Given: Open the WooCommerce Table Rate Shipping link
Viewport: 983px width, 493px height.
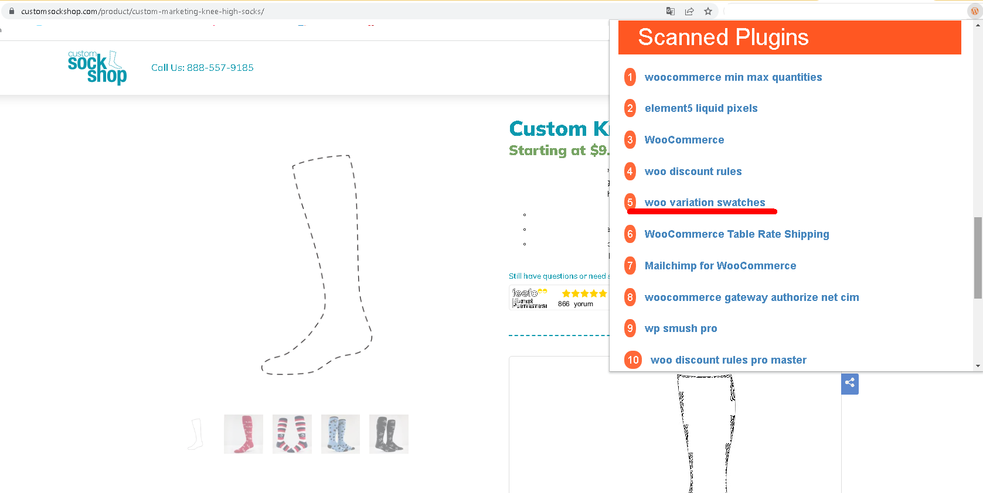Looking at the screenshot, I should click(x=737, y=234).
